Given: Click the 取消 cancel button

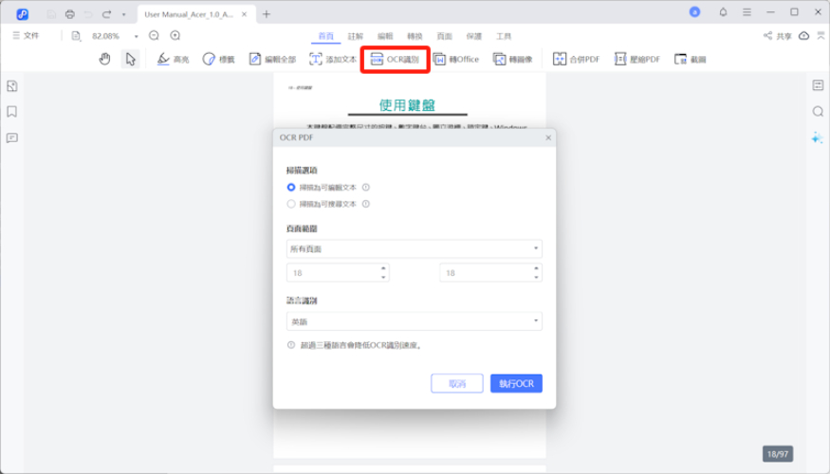Looking at the screenshot, I should pyautogui.click(x=457, y=384).
